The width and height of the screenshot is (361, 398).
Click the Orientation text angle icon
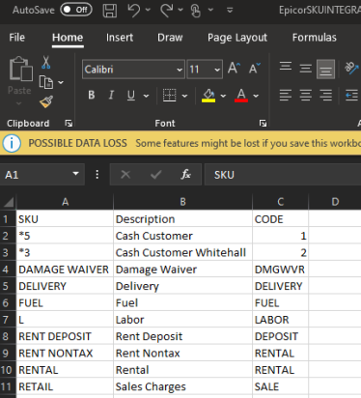click(x=351, y=68)
